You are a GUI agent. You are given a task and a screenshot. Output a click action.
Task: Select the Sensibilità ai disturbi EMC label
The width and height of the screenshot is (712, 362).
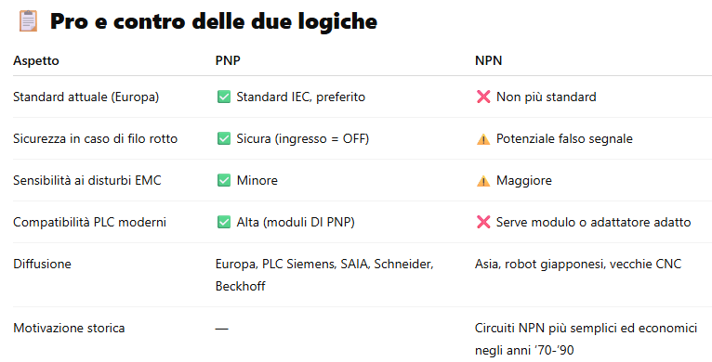(x=87, y=181)
